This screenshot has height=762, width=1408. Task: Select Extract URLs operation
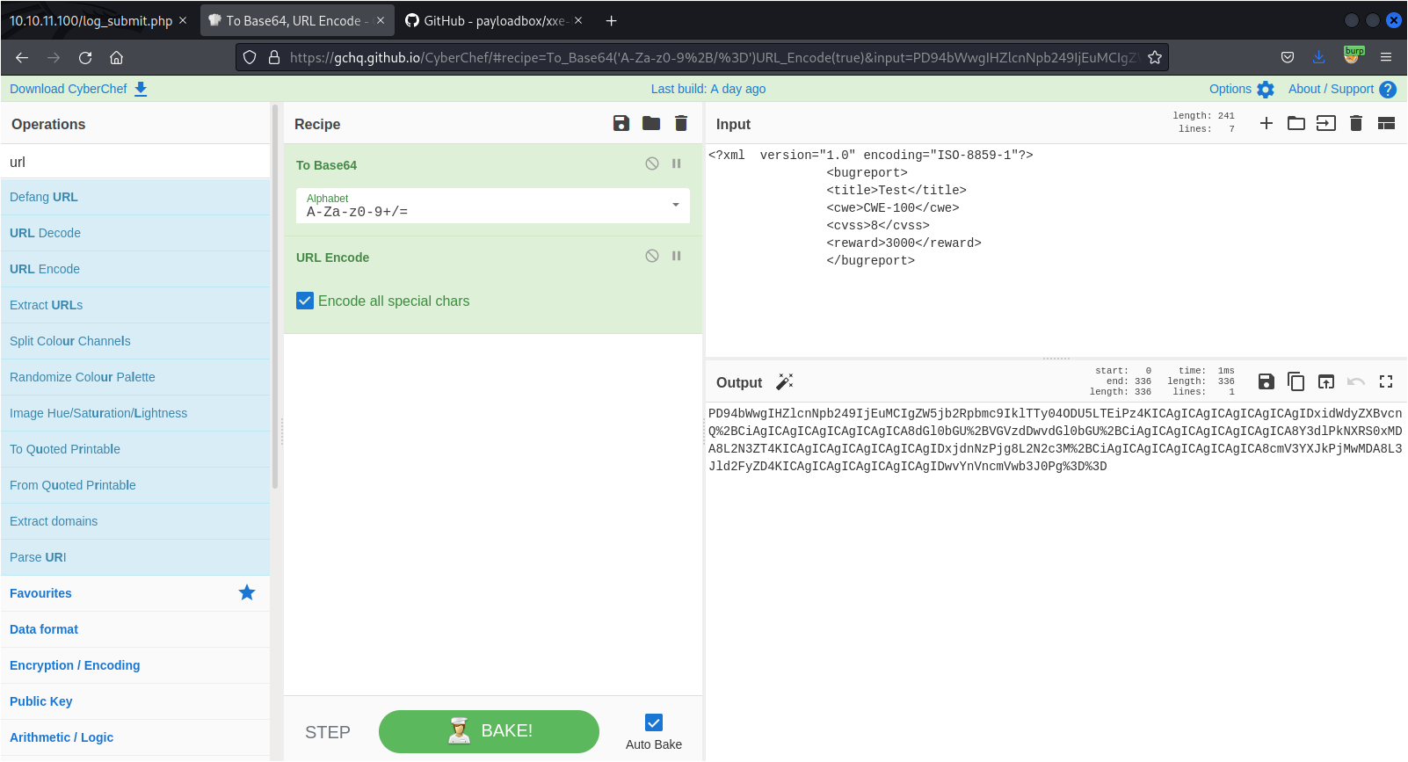tap(135, 305)
